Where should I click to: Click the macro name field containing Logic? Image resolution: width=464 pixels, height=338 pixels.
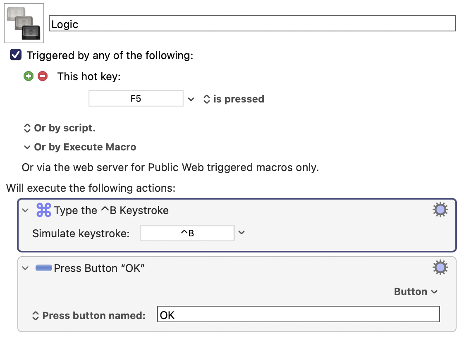pyautogui.click(x=252, y=24)
